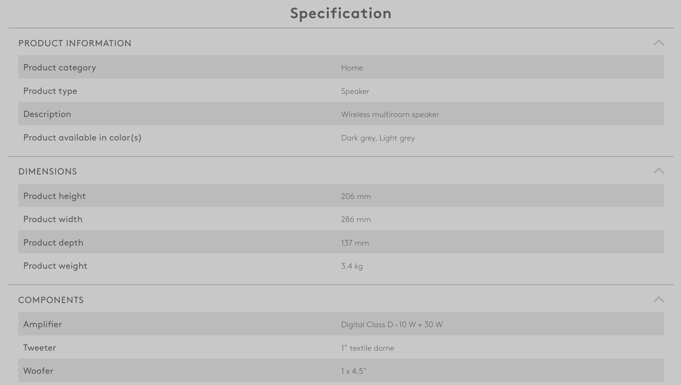Click the PRODUCT INFORMATION section header
Viewport: 681px width, 385px height.
pyautogui.click(x=75, y=43)
